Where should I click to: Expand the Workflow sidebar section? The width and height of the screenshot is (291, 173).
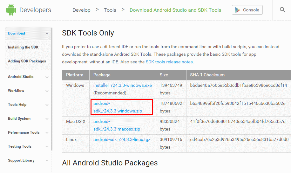pos(47,91)
